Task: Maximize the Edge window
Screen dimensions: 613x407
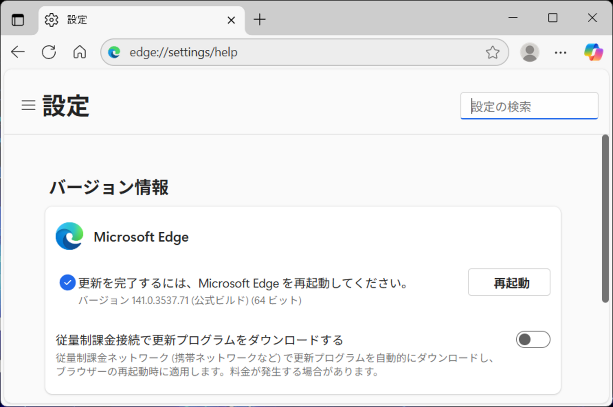Action: click(553, 18)
